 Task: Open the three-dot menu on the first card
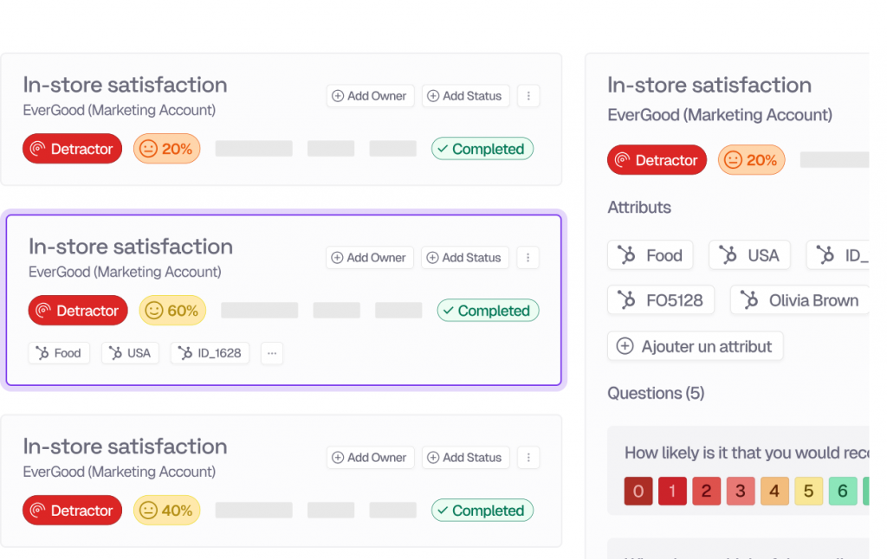[x=528, y=96]
